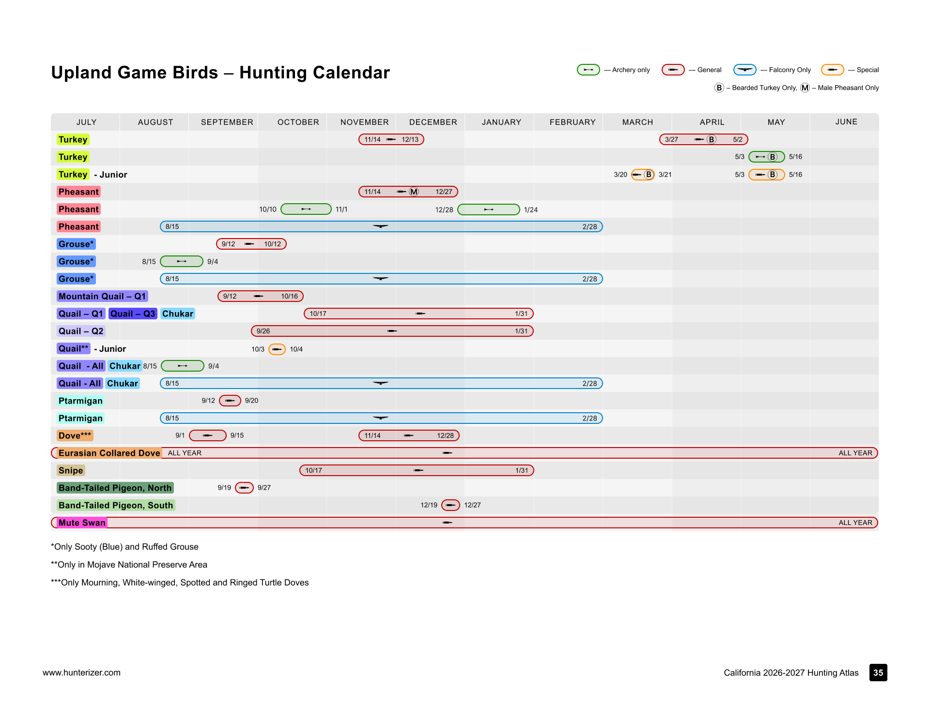Click the JANUARY month header
Image resolution: width=930 pixels, height=719 pixels.
502,122
